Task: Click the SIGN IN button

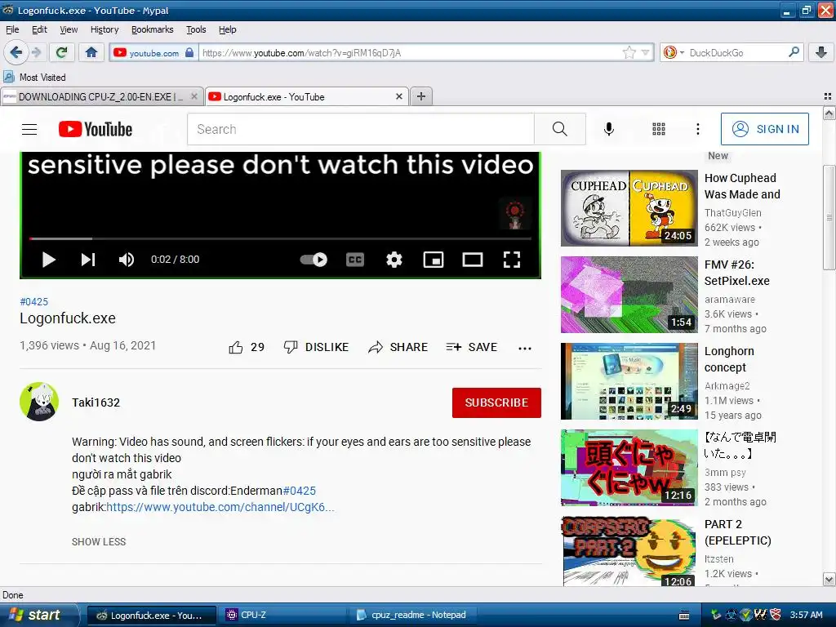Action: [764, 129]
